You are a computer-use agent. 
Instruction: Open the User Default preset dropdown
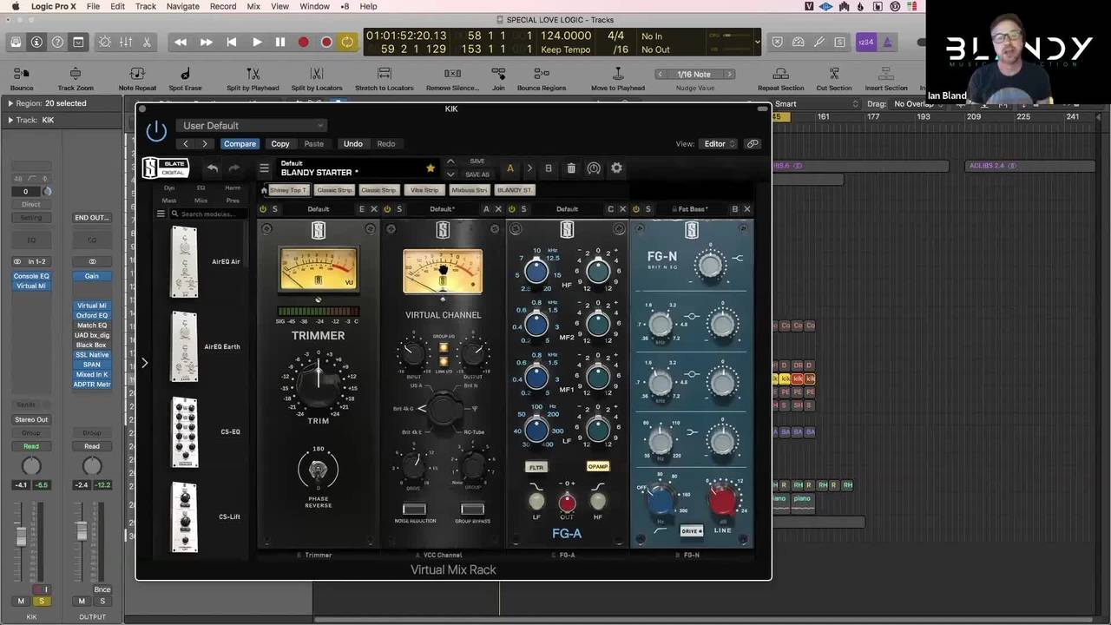coord(251,126)
